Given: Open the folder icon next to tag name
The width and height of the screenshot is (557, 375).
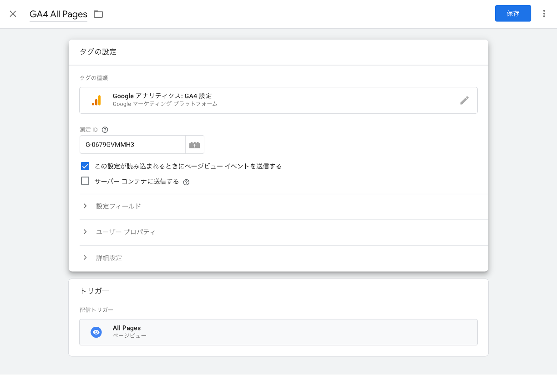Looking at the screenshot, I should tap(98, 14).
